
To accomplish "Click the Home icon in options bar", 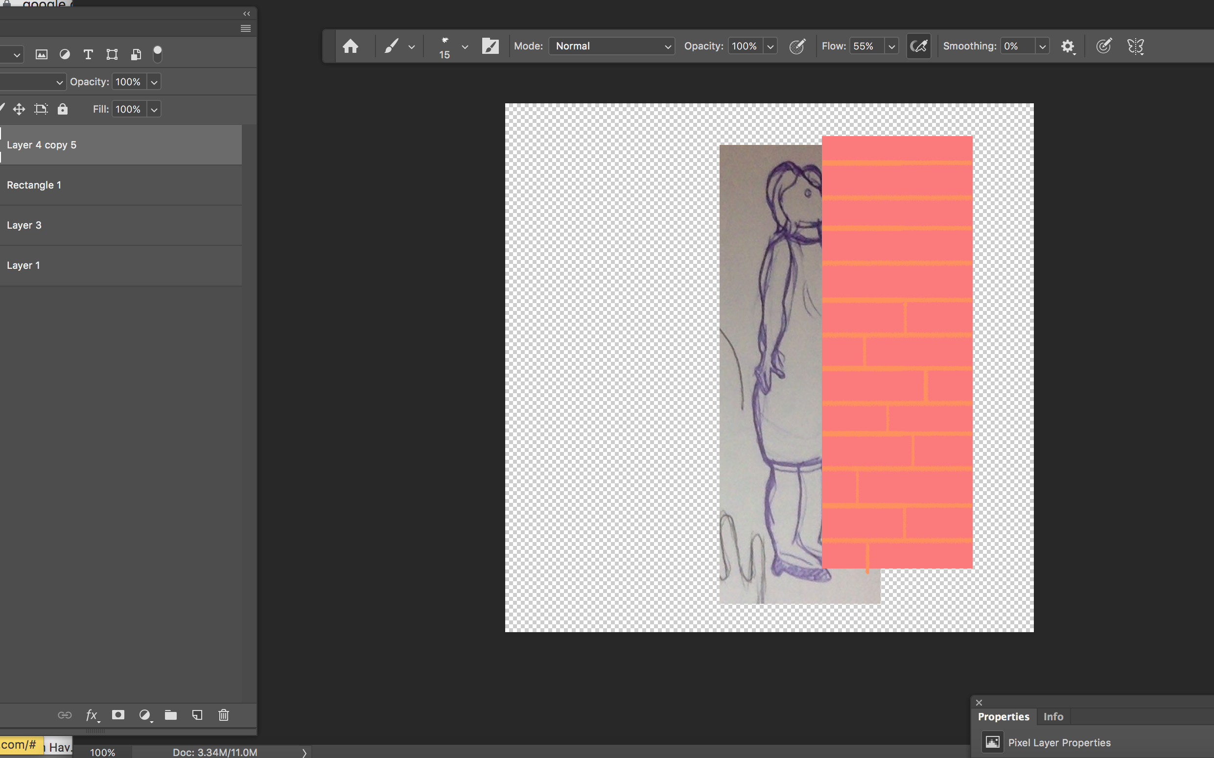I will (x=350, y=46).
